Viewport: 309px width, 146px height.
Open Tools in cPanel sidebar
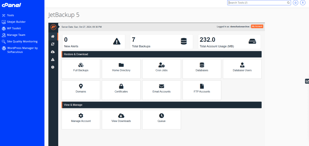click(11, 15)
